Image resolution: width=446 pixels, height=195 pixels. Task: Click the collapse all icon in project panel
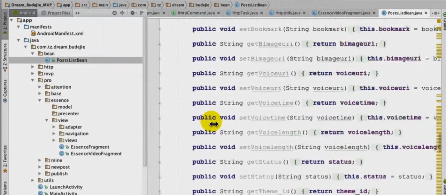click(x=122, y=13)
